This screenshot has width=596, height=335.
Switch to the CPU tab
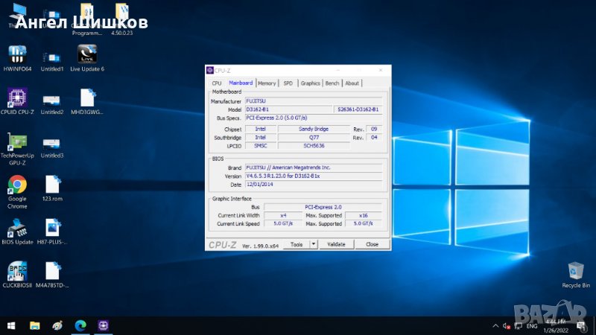click(x=217, y=83)
